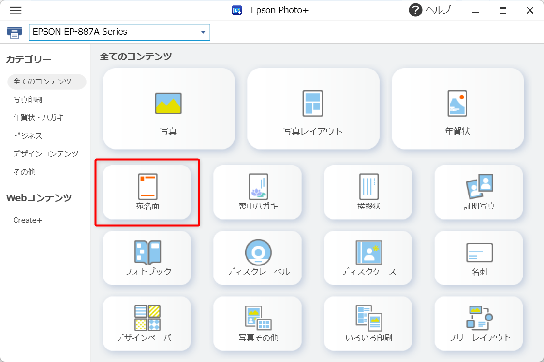Open the 証明写真 ID photo tile
The width and height of the screenshot is (544, 362).
pyautogui.click(x=479, y=192)
